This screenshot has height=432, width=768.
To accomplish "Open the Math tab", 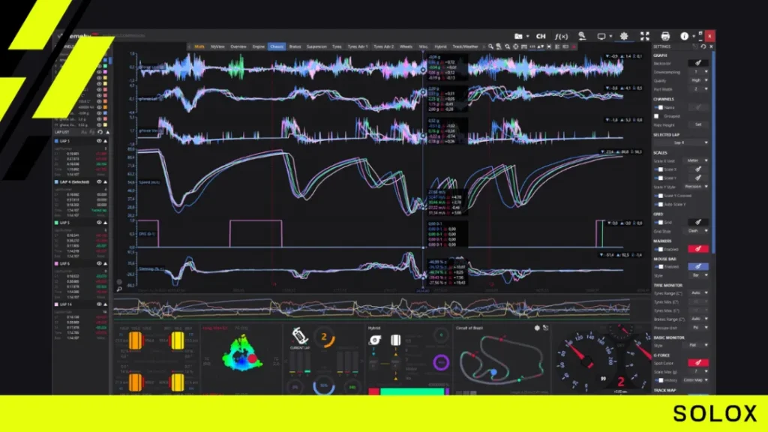I will (x=199, y=46).
